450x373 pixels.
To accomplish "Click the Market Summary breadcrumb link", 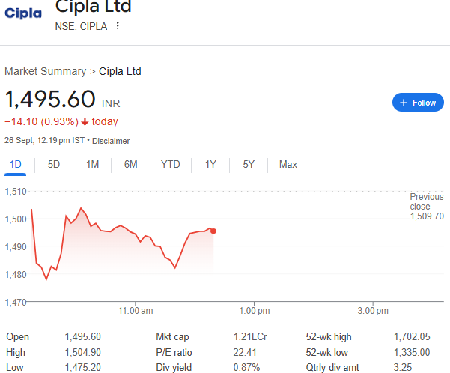I will pyautogui.click(x=45, y=71).
